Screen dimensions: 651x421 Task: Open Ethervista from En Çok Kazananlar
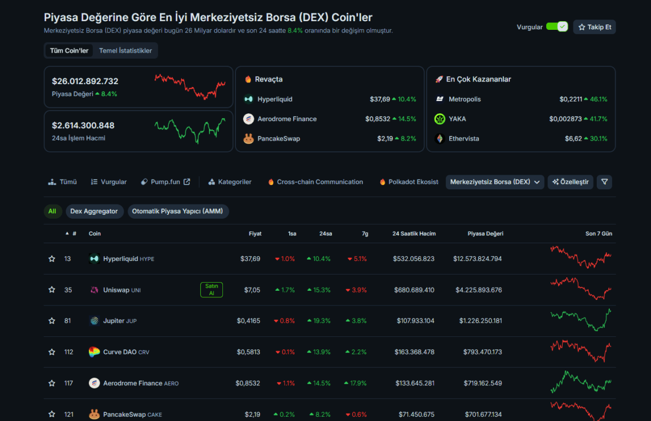tap(464, 138)
